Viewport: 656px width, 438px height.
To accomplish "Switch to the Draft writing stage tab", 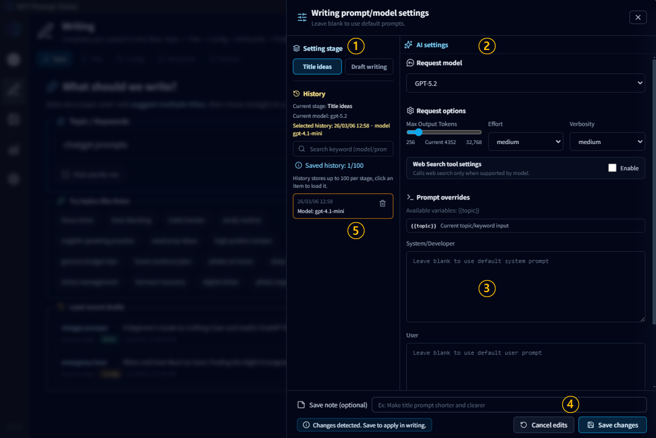I will 369,67.
